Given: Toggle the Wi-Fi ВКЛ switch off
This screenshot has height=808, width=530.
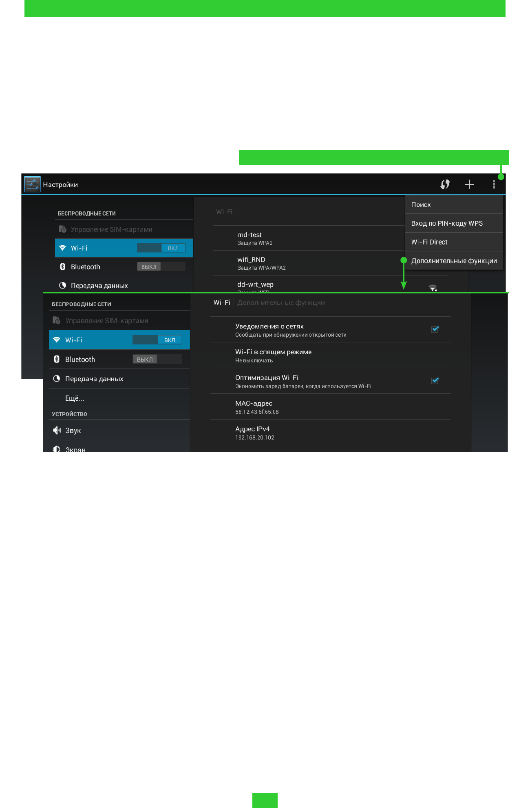Looking at the screenshot, I should (x=157, y=340).
